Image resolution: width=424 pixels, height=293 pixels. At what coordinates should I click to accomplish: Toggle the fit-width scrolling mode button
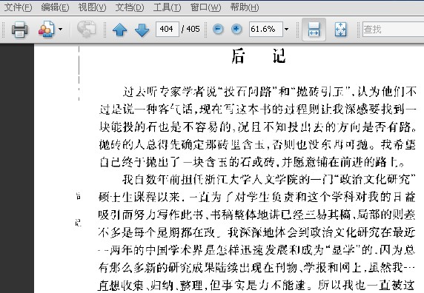[x=314, y=30]
